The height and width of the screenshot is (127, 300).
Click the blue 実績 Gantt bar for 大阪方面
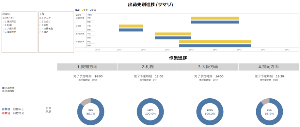[x=173, y=38]
